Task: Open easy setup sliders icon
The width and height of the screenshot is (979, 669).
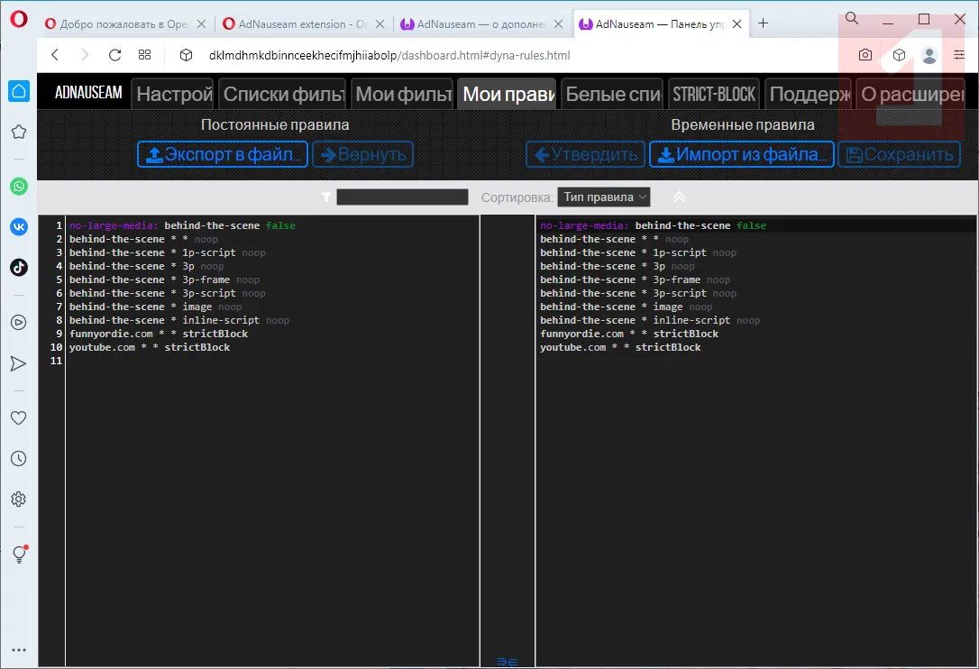Action: tap(959, 55)
